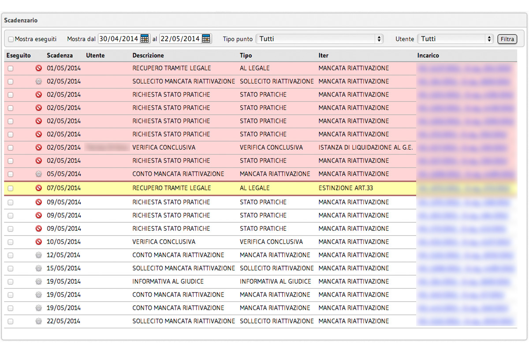Viewport: 529px width, 353px height.
Task: Enable the Mostra eseguiti checkbox
Action: click(11, 39)
